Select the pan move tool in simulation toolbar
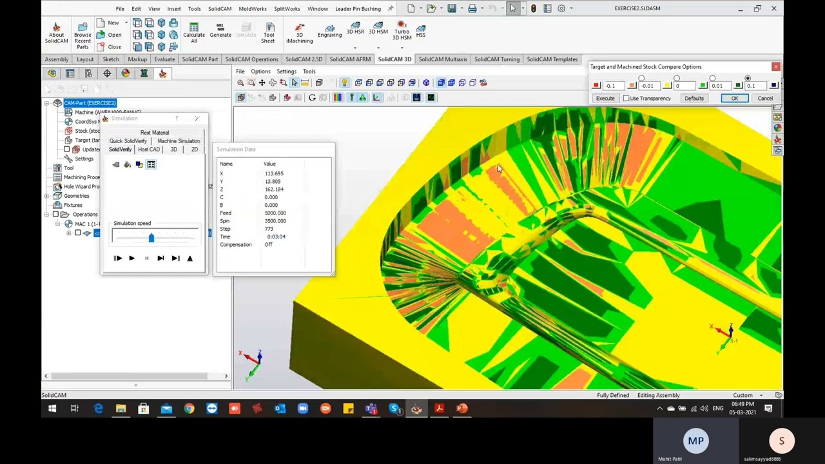The width and height of the screenshot is (825, 464). pos(262,82)
